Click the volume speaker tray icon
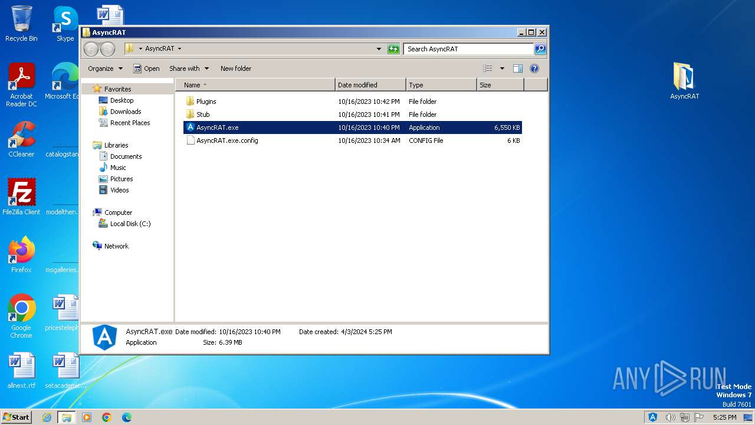 [x=670, y=417]
